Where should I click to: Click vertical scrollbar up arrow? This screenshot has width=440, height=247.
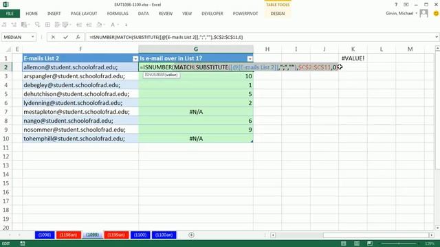pos(437,49)
